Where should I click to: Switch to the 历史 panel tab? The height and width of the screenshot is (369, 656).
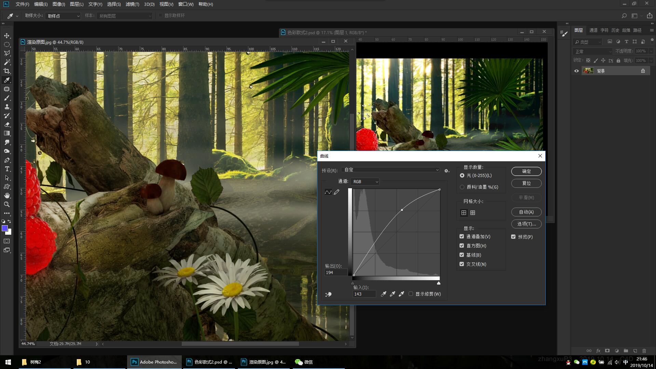615,30
